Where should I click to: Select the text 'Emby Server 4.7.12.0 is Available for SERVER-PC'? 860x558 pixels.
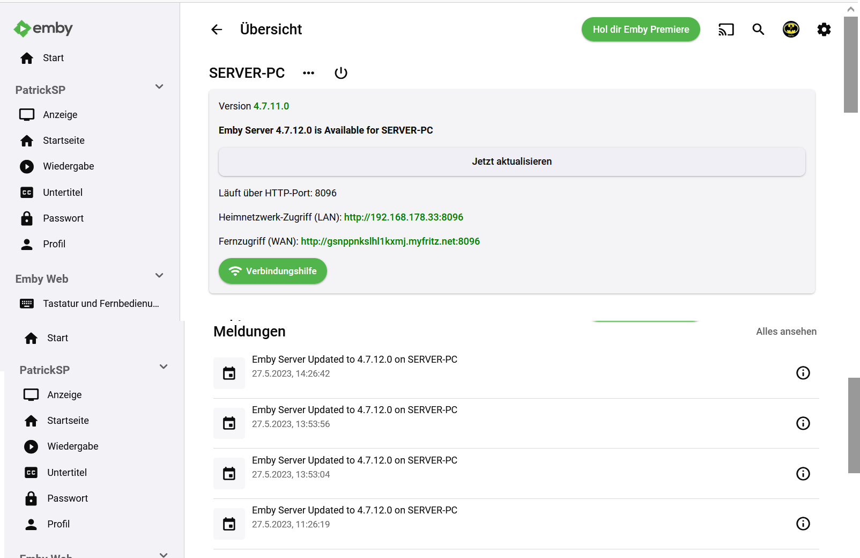tap(326, 130)
